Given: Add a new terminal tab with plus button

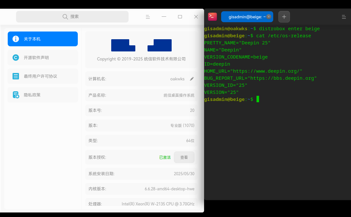Looking at the screenshot, I should coord(284,17).
